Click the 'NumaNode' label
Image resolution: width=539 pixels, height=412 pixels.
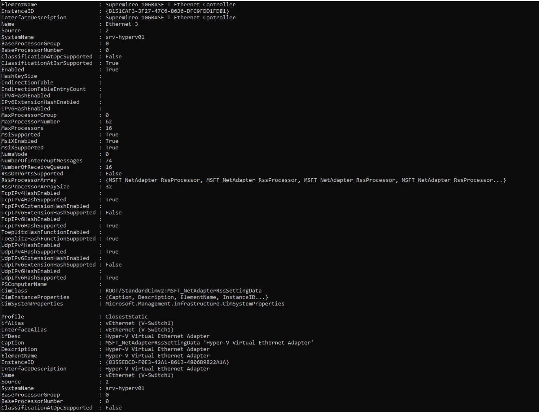[x=14, y=154]
